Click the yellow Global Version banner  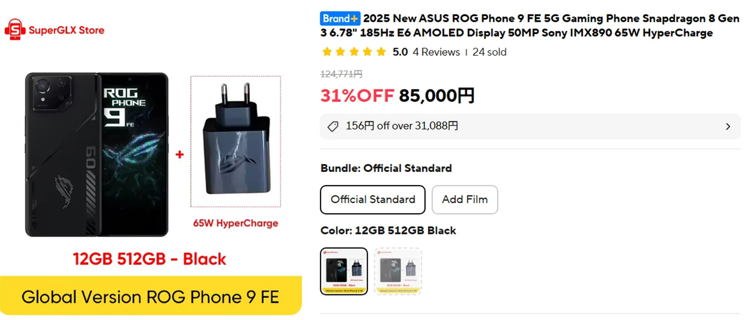[x=150, y=297]
